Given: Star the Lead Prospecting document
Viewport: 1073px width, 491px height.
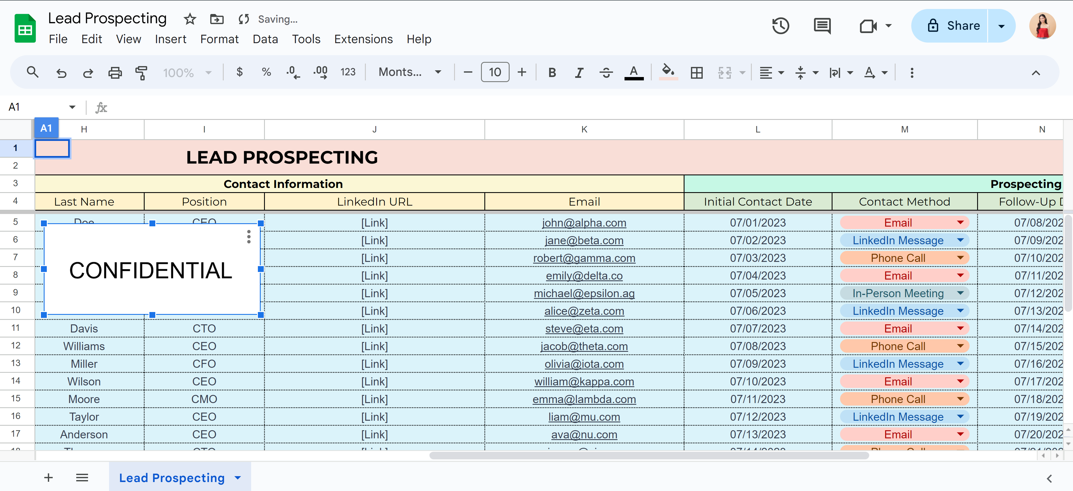Looking at the screenshot, I should click(x=190, y=19).
